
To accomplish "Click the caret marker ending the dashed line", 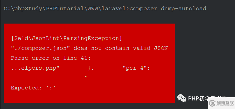I will 86,77.
